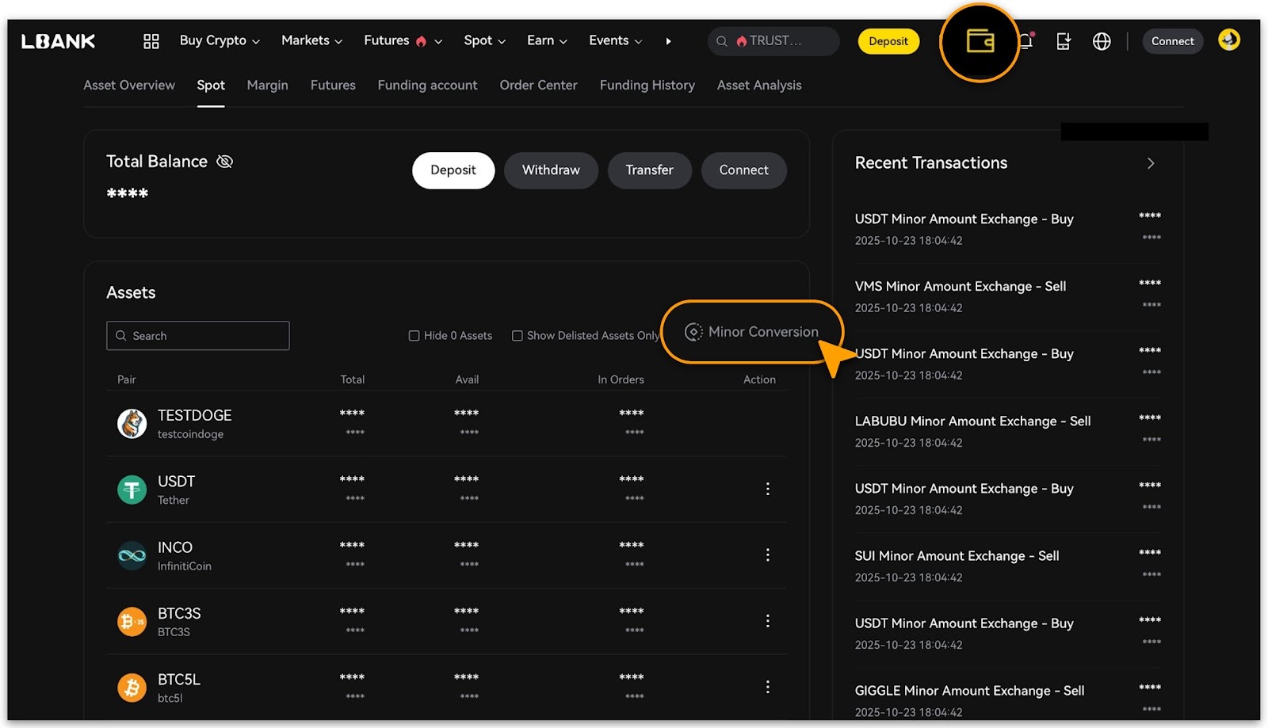Expand the Earn dropdown menu
Image resolution: width=1268 pixels, height=728 pixels.
tap(547, 40)
